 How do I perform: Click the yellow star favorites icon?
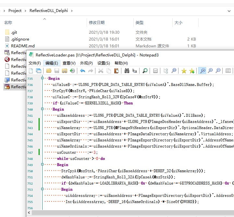pos(184,71)
